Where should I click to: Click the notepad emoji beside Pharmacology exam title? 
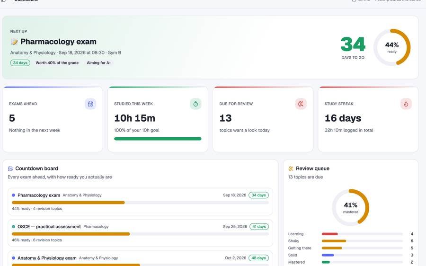(x=14, y=42)
